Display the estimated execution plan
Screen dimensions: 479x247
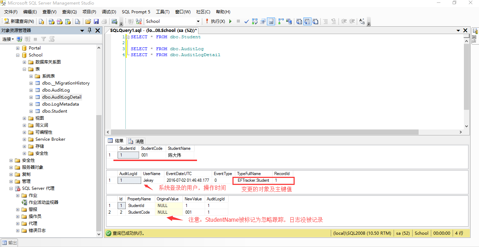point(255,21)
